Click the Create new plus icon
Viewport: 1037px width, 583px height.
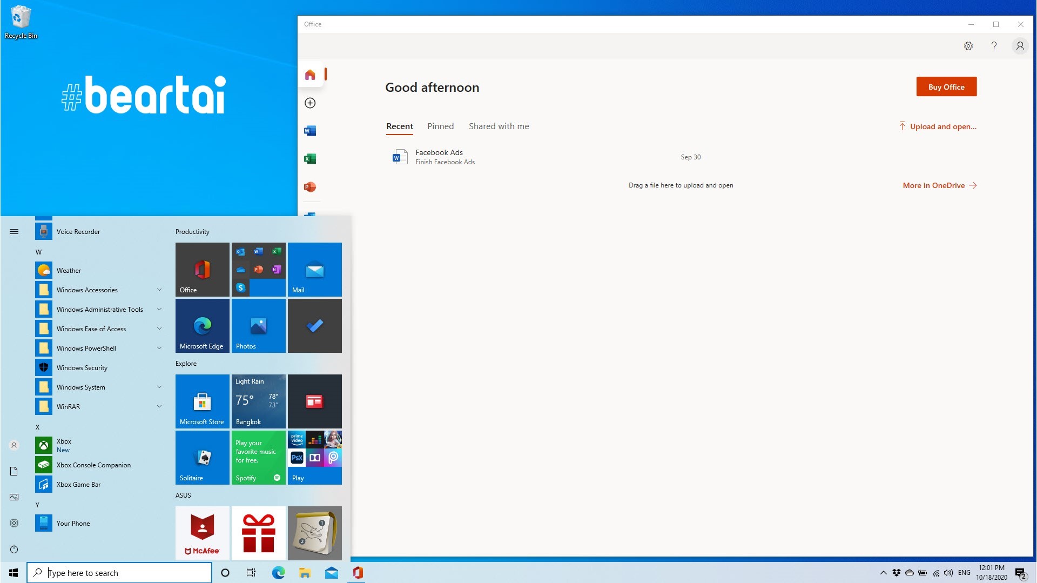[x=310, y=103]
